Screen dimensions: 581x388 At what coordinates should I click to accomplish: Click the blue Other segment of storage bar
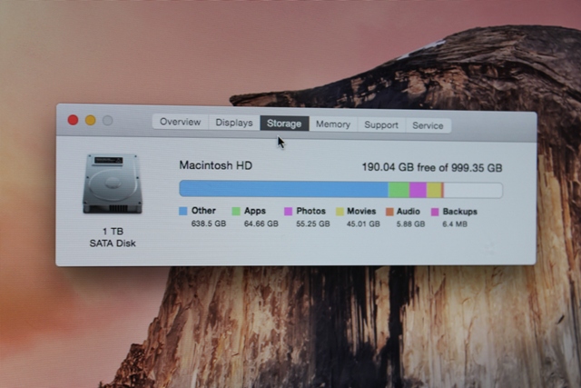tap(284, 189)
